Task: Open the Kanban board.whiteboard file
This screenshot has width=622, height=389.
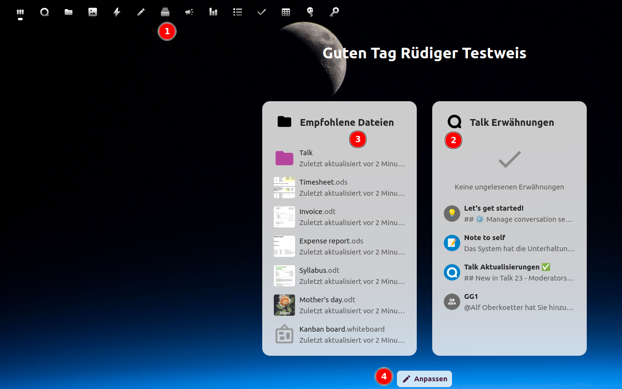Action: tap(339, 335)
